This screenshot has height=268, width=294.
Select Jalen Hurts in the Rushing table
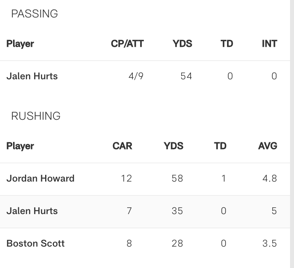point(32,211)
